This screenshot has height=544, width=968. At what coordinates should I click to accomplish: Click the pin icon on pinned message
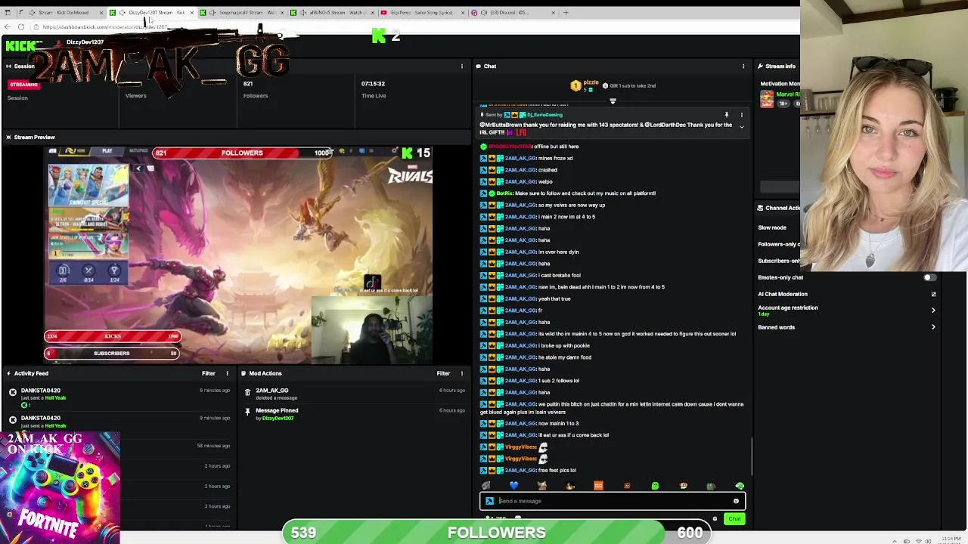pos(727,115)
